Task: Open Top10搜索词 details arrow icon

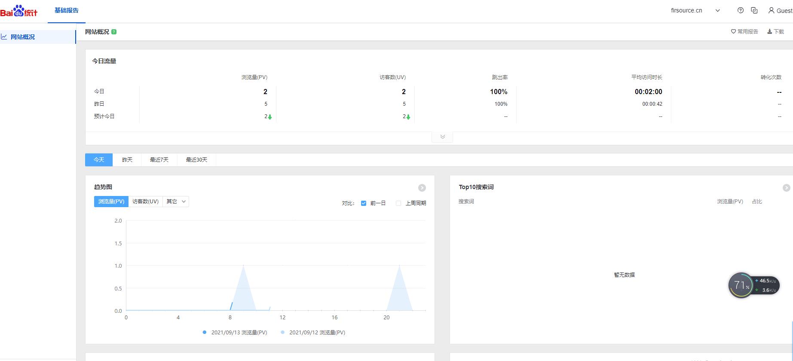Action: coord(786,188)
